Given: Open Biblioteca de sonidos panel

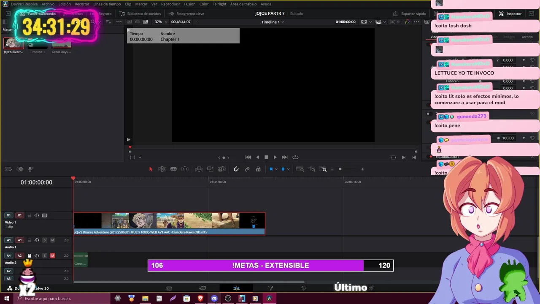Looking at the screenshot, I should point(140,14).
